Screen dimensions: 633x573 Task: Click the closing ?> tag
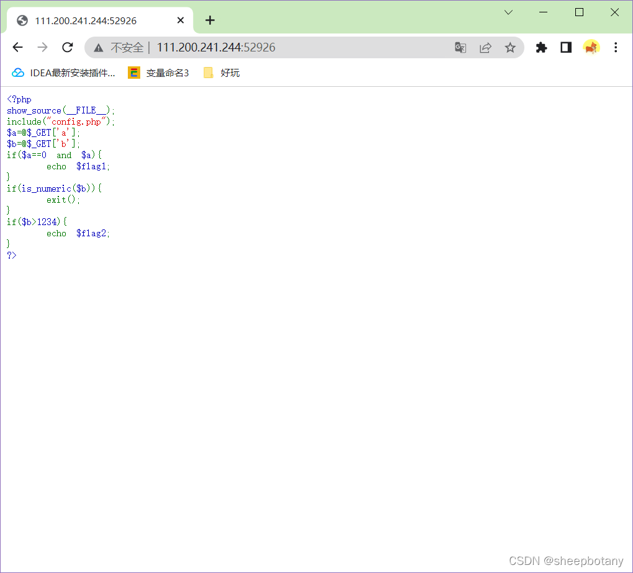(x=12, y=255)
